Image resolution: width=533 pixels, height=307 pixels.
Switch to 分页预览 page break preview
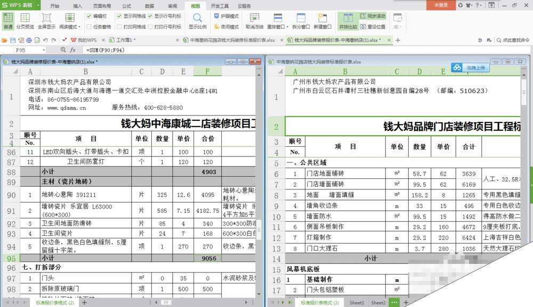(x=25, y=20)
